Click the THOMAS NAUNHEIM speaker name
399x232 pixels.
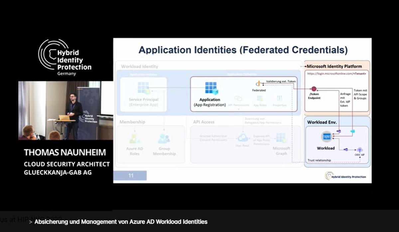[x=65, y=153]
